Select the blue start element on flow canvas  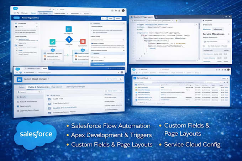pos(69,29)
